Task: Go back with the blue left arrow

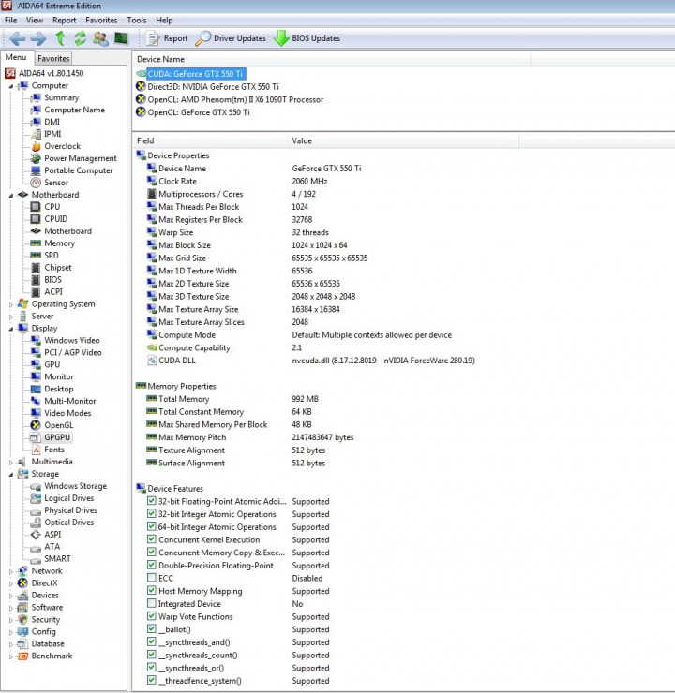Action: coord(17,39)
